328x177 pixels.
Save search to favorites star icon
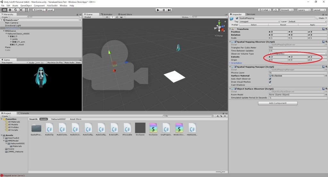pyautogui.click(x=225, y=116)
